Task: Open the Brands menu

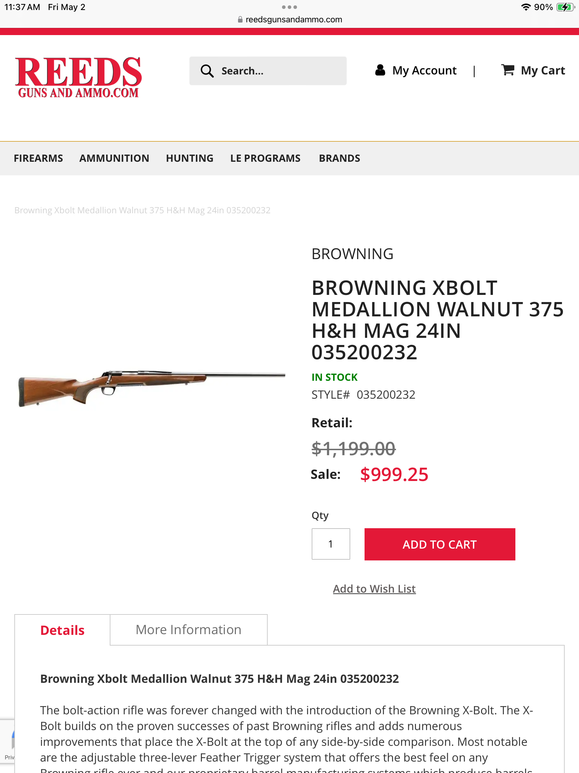Action: 339,158
